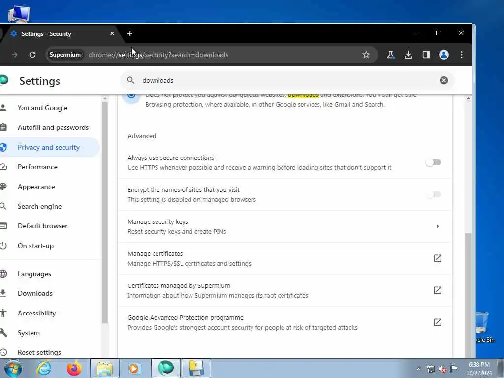
Task: Click the network tray icon
Action: point(430,369)
